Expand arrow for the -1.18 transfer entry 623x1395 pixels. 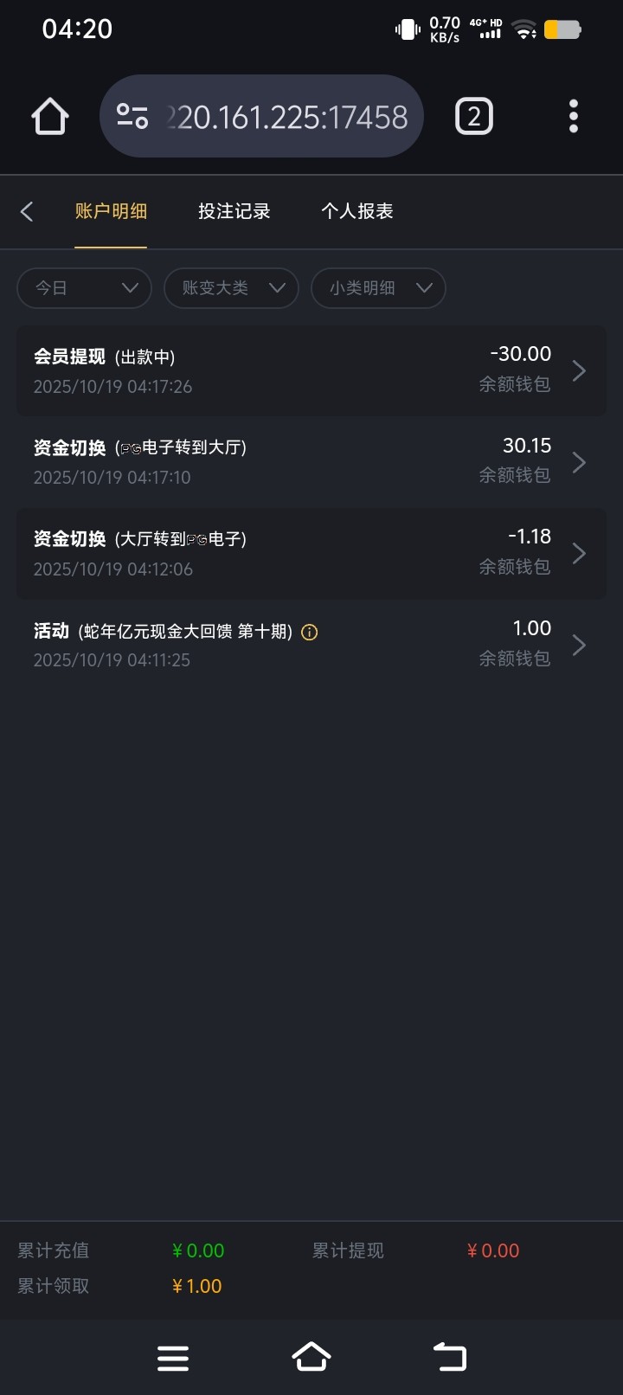pyautogui.click(x=579, y=554)
